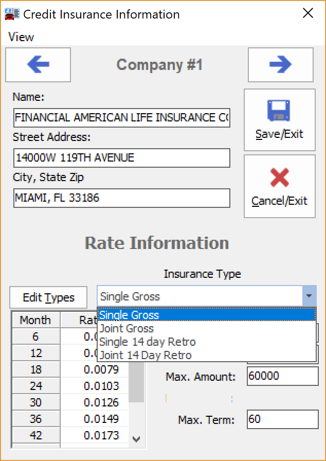326x461 pixels.
Task: Click rate cell 0.0103
Action: pyautogui.click(x=94, y=386)
